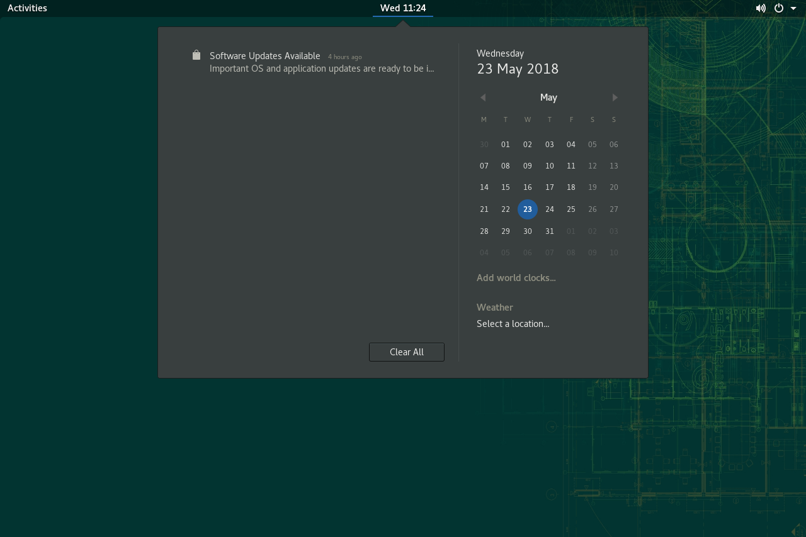Viewport: 806px width, 537px height.
Task: Pick May 01 in the calendar grid
Action: (x=506, y=145)
